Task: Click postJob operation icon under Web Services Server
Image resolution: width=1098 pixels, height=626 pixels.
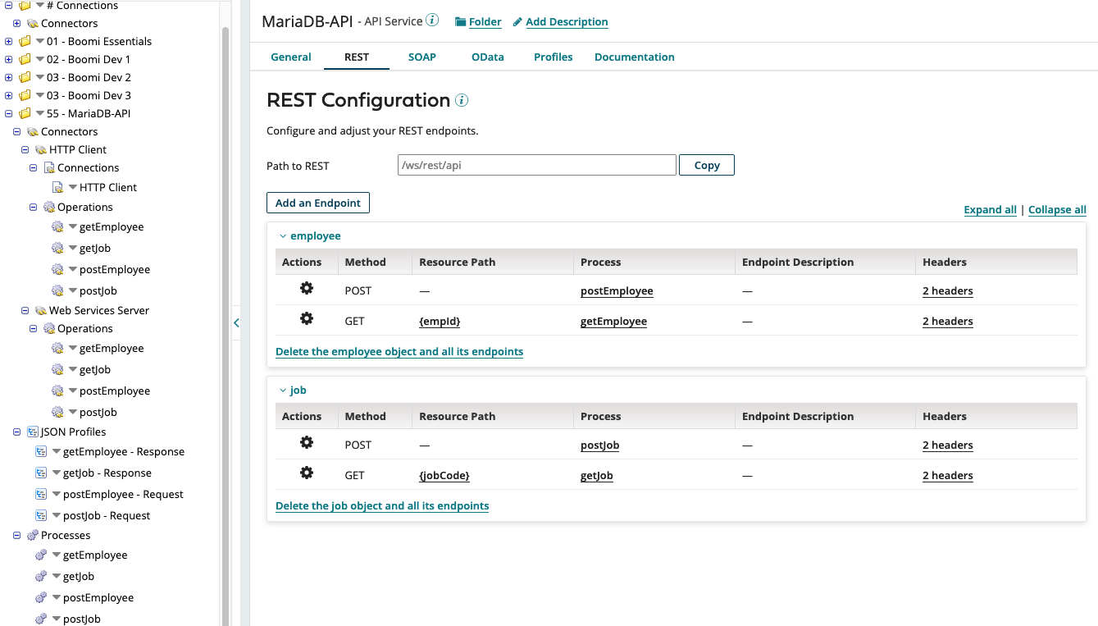Action: (x=57, y=412)
